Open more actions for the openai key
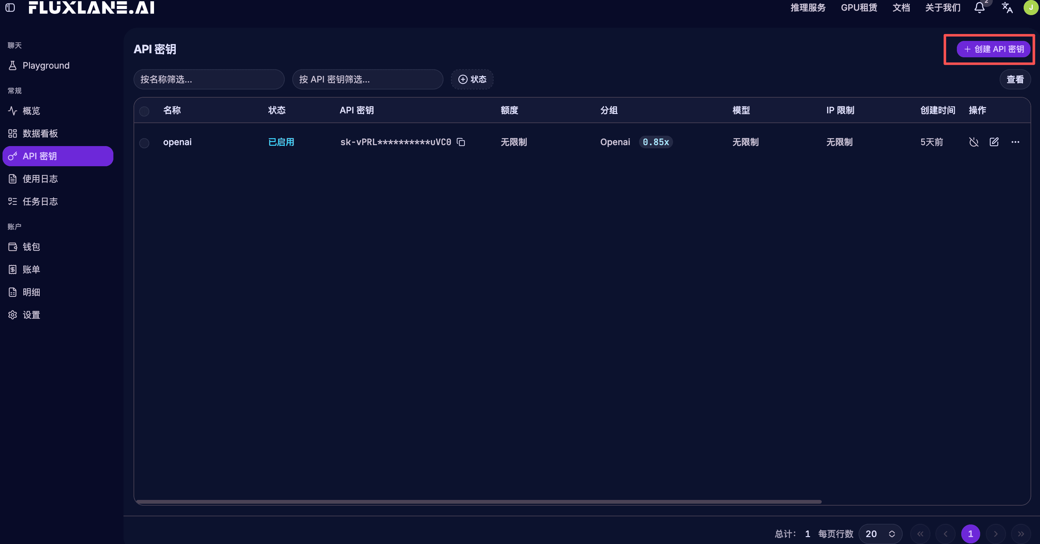The image size is (1040, 544). [1015, 142]
